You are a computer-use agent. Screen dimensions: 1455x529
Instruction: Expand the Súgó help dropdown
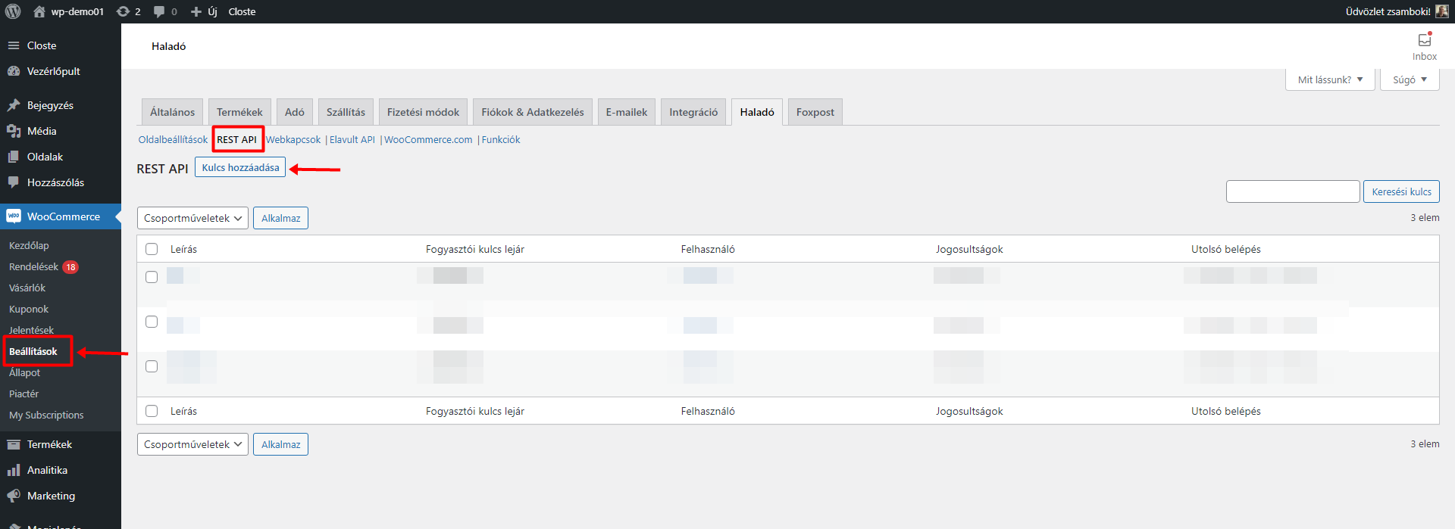tap(1410, 79)
